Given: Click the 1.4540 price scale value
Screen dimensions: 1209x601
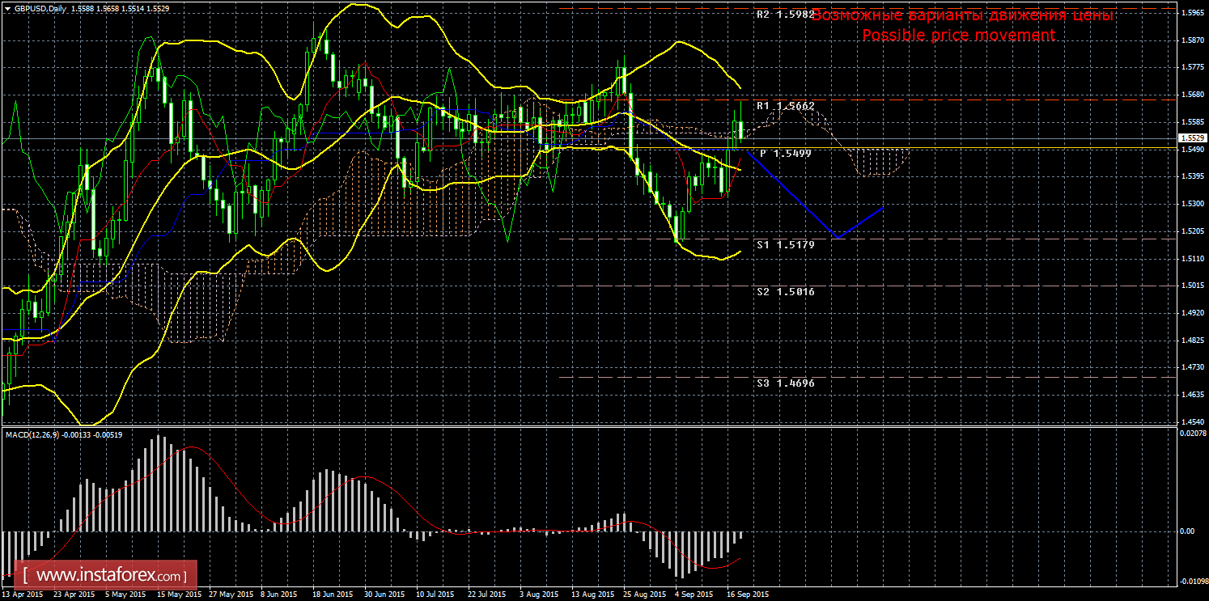Looking at the screenshot, I should coord(1193,421).
